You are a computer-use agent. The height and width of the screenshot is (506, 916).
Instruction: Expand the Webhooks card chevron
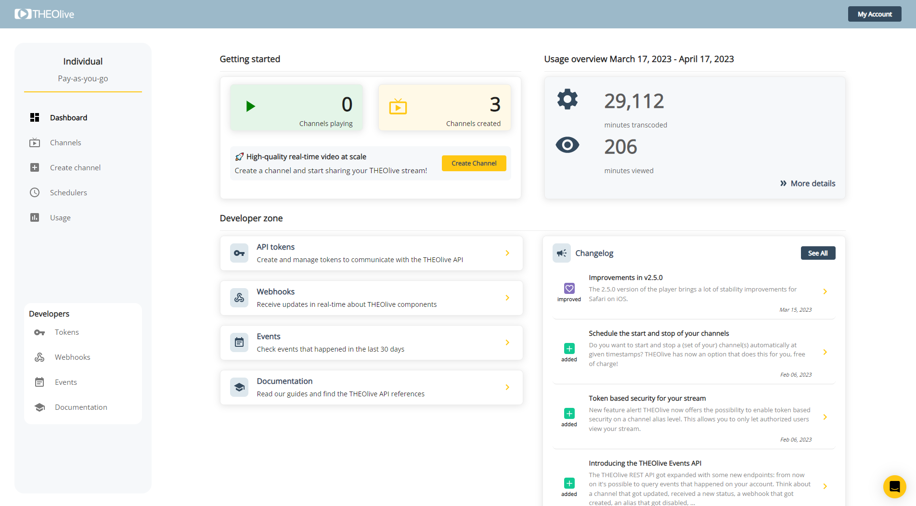click(x=507, y=297)
